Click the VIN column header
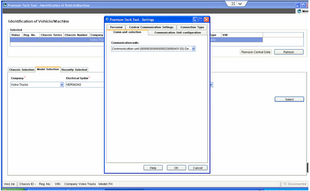This screenshot has height=191, width=310. pos(242,35)
